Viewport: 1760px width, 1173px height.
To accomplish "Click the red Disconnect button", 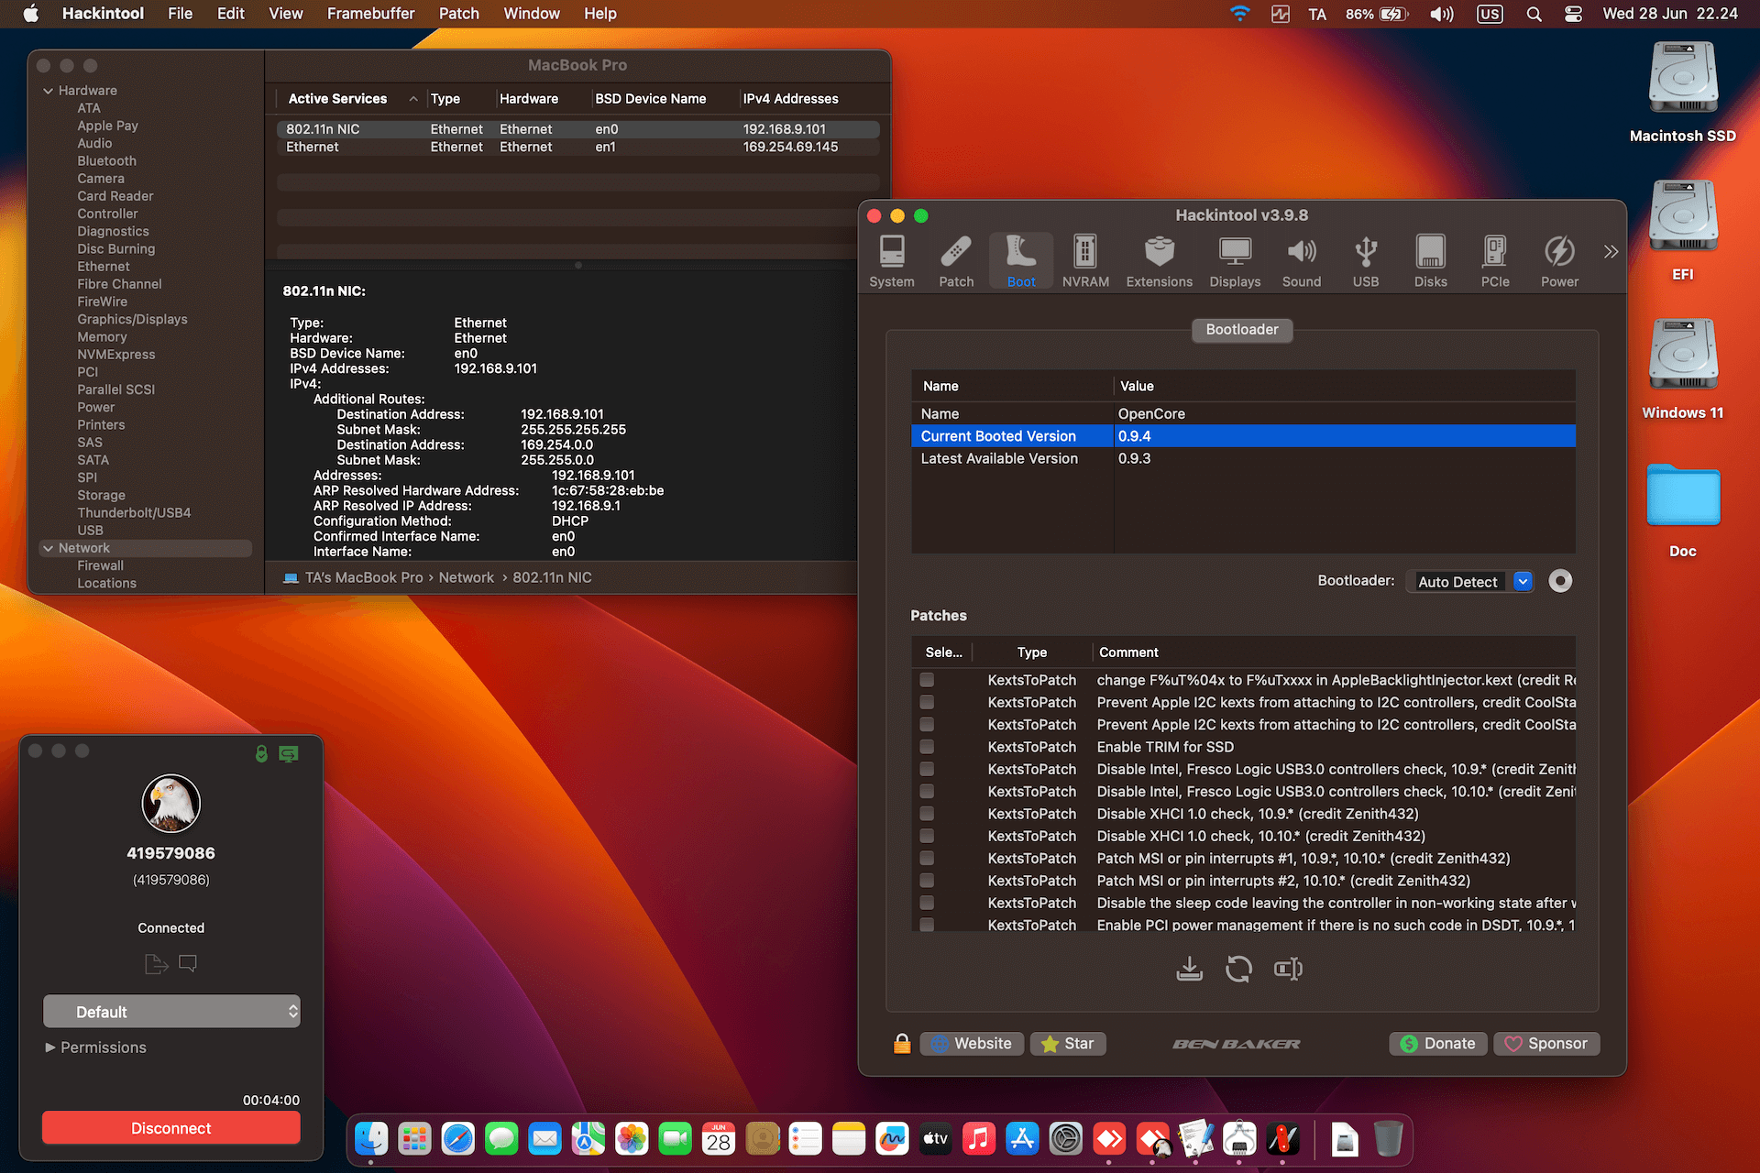I will 171,1128.
